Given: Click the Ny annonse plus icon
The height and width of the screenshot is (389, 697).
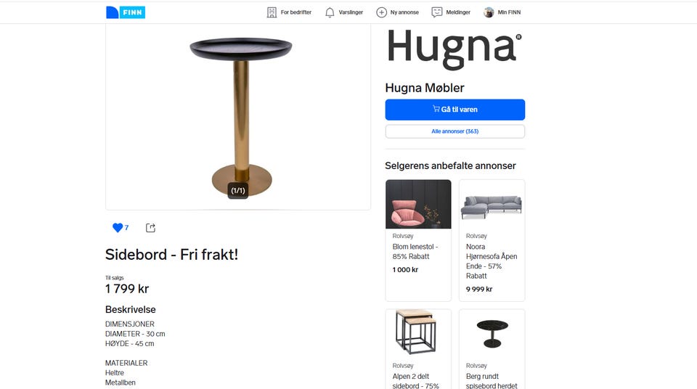Looking at the screenshot, I should tap(381, 12).
